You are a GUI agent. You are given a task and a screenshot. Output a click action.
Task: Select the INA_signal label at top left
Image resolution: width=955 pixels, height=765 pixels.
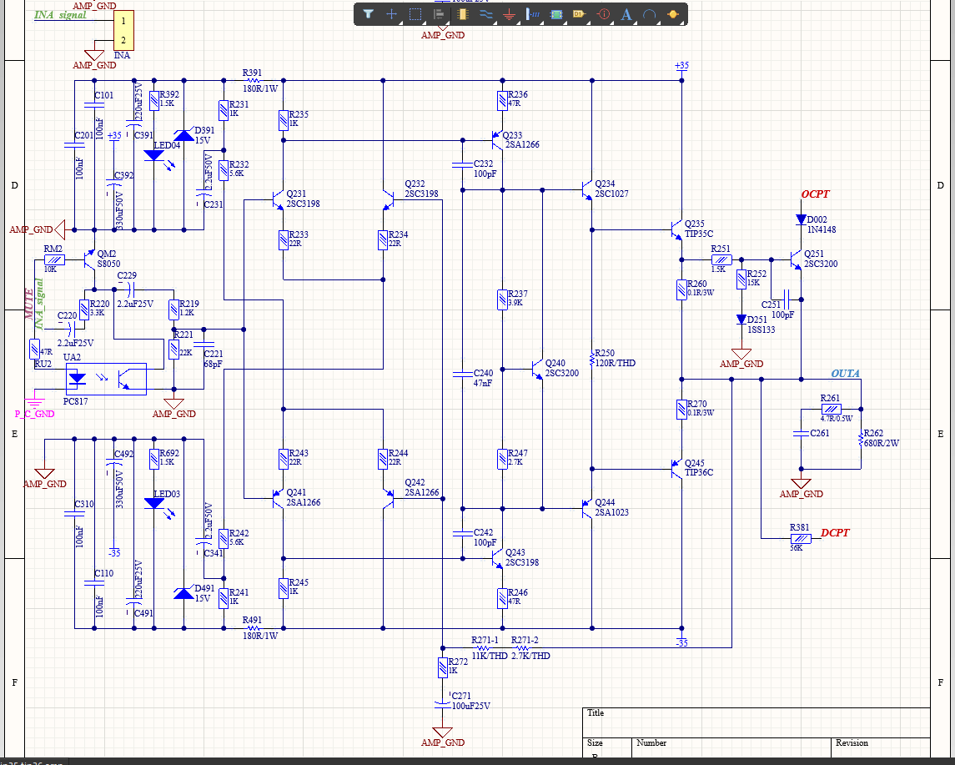pyautogui.click(x=60, y=15)
